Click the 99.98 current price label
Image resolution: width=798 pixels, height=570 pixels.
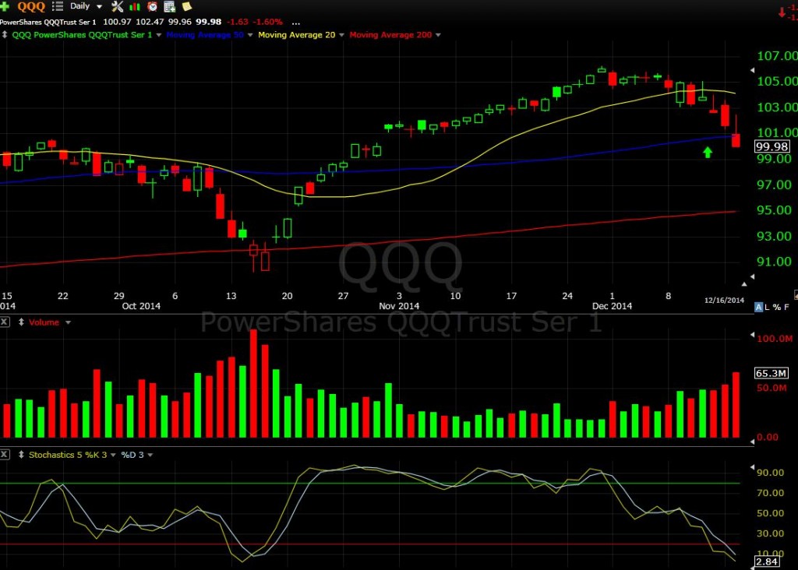coord(772,146)
